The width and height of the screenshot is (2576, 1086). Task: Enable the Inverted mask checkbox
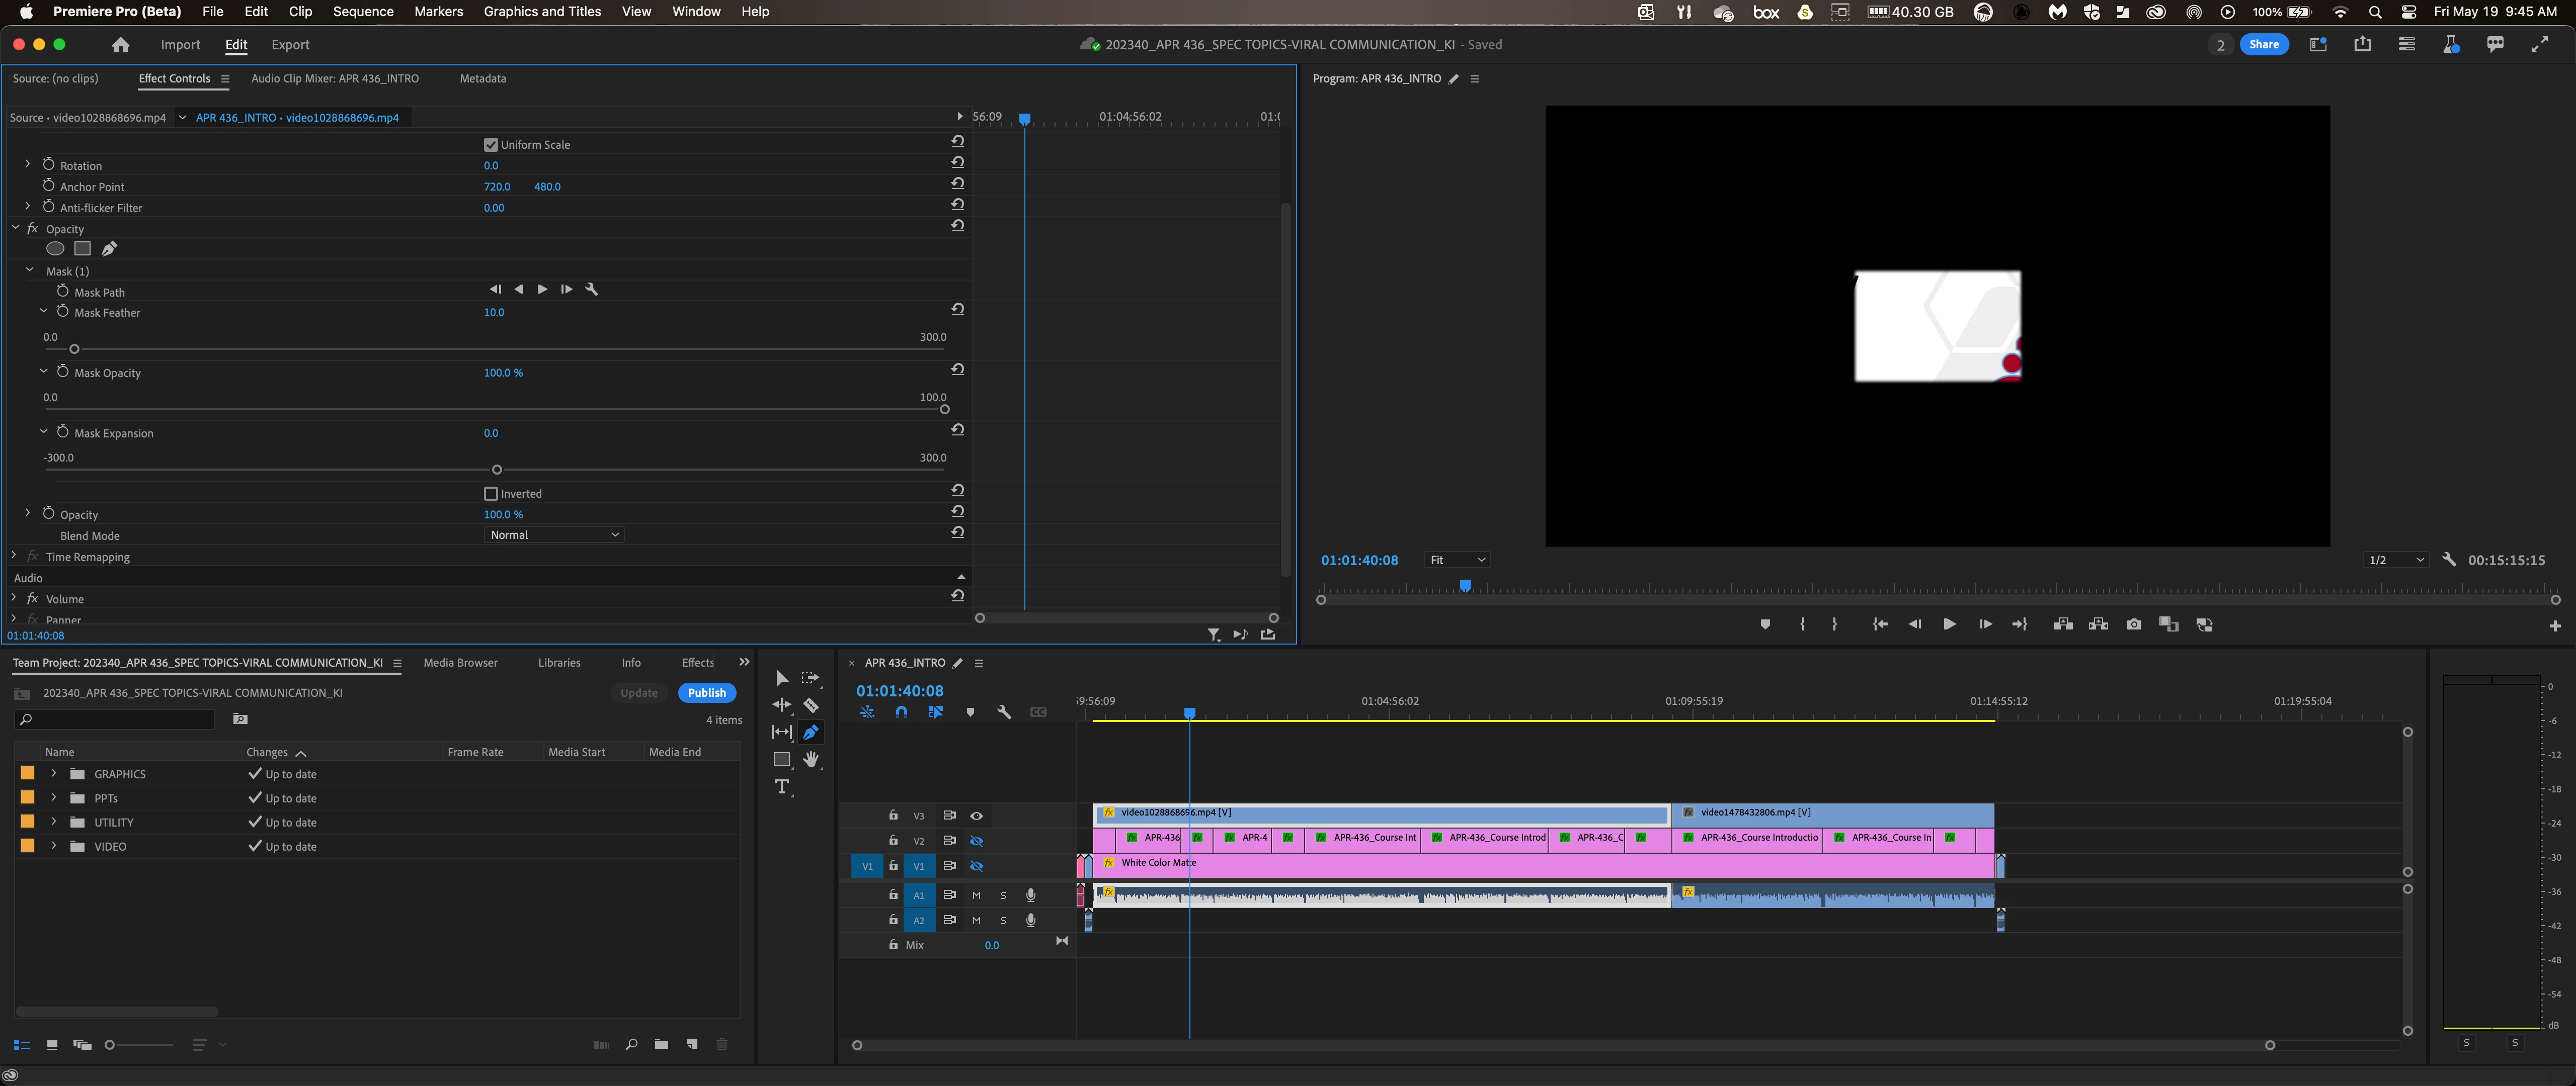coord(491,494)
